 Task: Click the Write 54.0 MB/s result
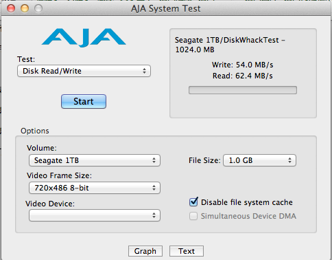point(243,65)
